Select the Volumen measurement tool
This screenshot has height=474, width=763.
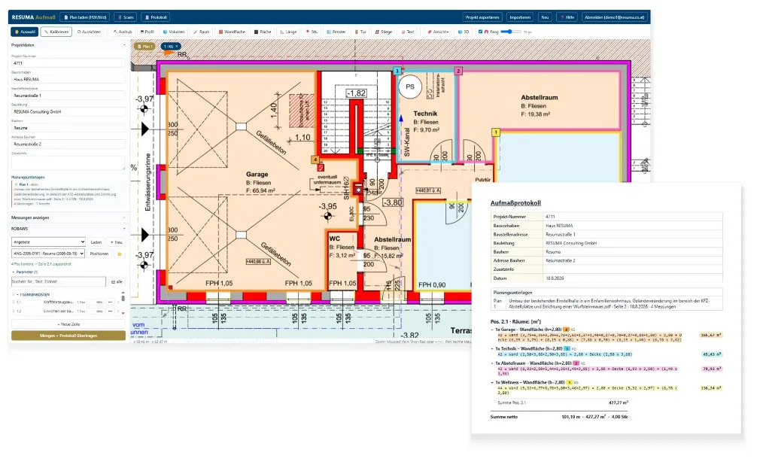tap(174, 32)
